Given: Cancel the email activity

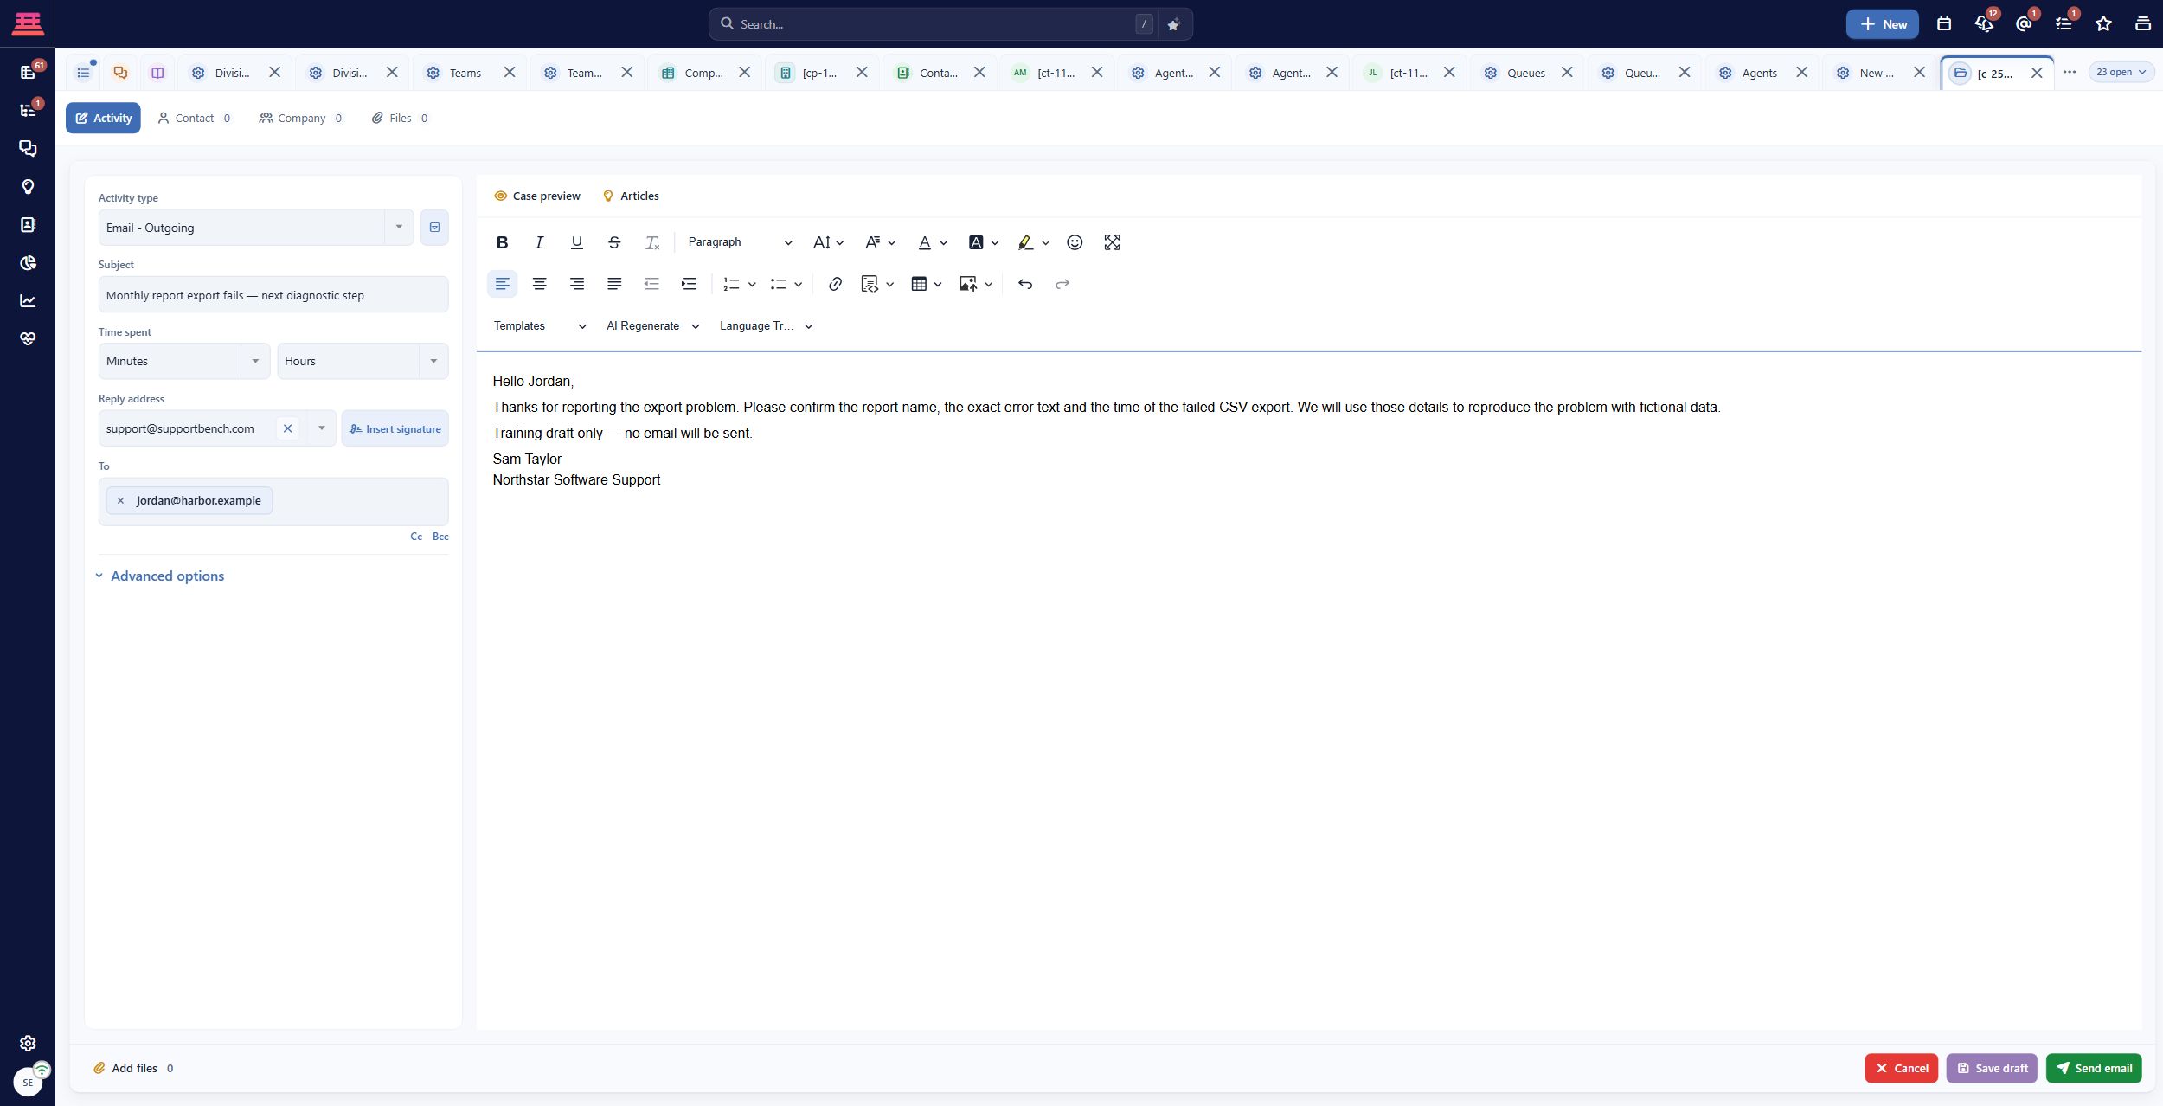Looking at the screenshot, I should pyautogui.click(x=1902, y=1068).
